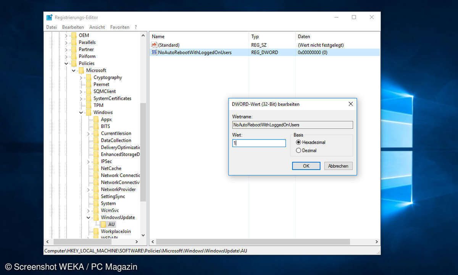Screen dimensions: 458x275
Task: Expand the NetworkProvider tree node
Action: tap(88, 189)
